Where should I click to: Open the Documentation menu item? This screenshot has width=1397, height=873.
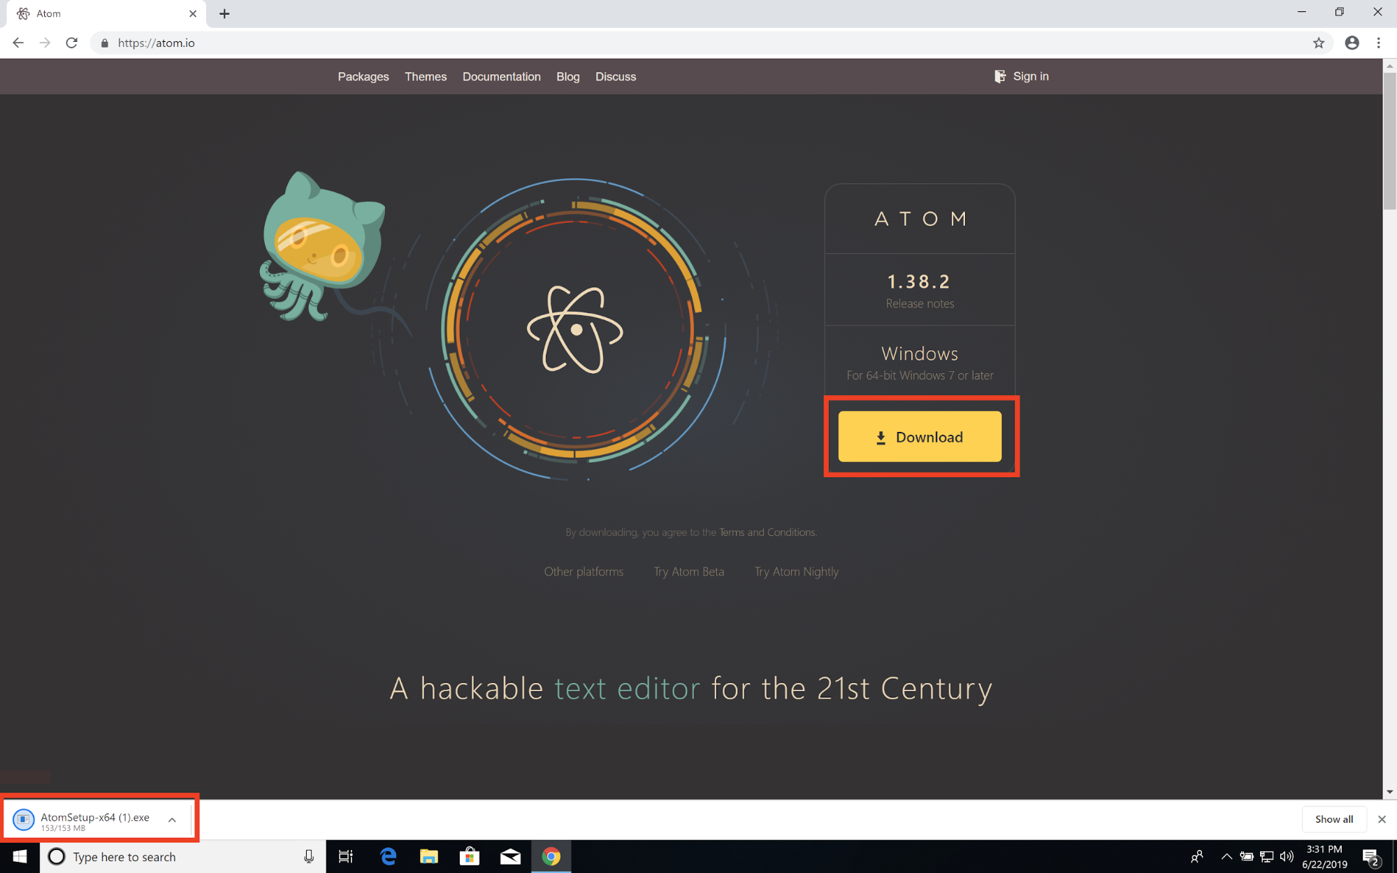tap(501, 76)
